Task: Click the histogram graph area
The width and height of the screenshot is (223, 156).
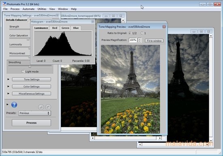Action: 63,43
